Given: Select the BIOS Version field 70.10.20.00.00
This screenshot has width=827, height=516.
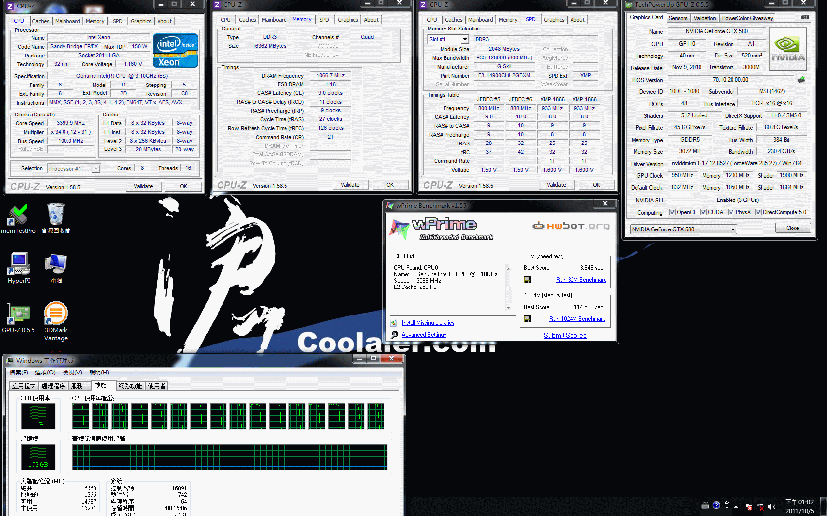Looking at the screenshot, I should [731, 79].
